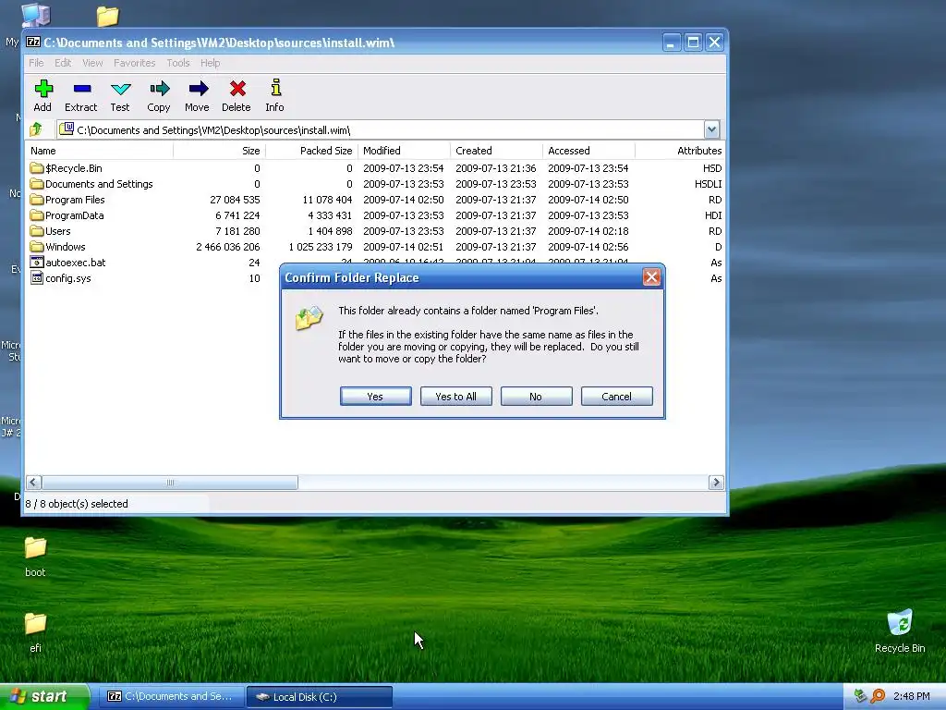
Task: Sort by Attributes column header
Action: (680, 151)
